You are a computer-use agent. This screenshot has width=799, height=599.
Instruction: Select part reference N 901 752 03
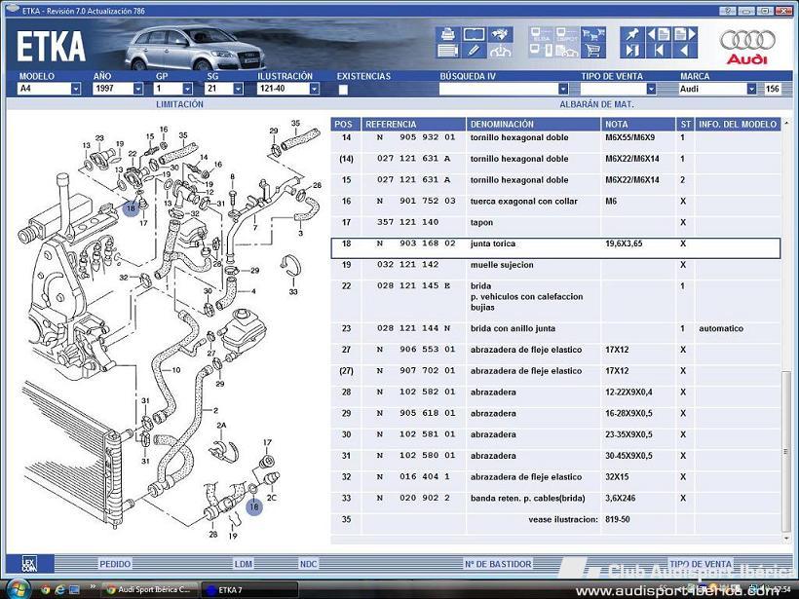tap(416, 202)
